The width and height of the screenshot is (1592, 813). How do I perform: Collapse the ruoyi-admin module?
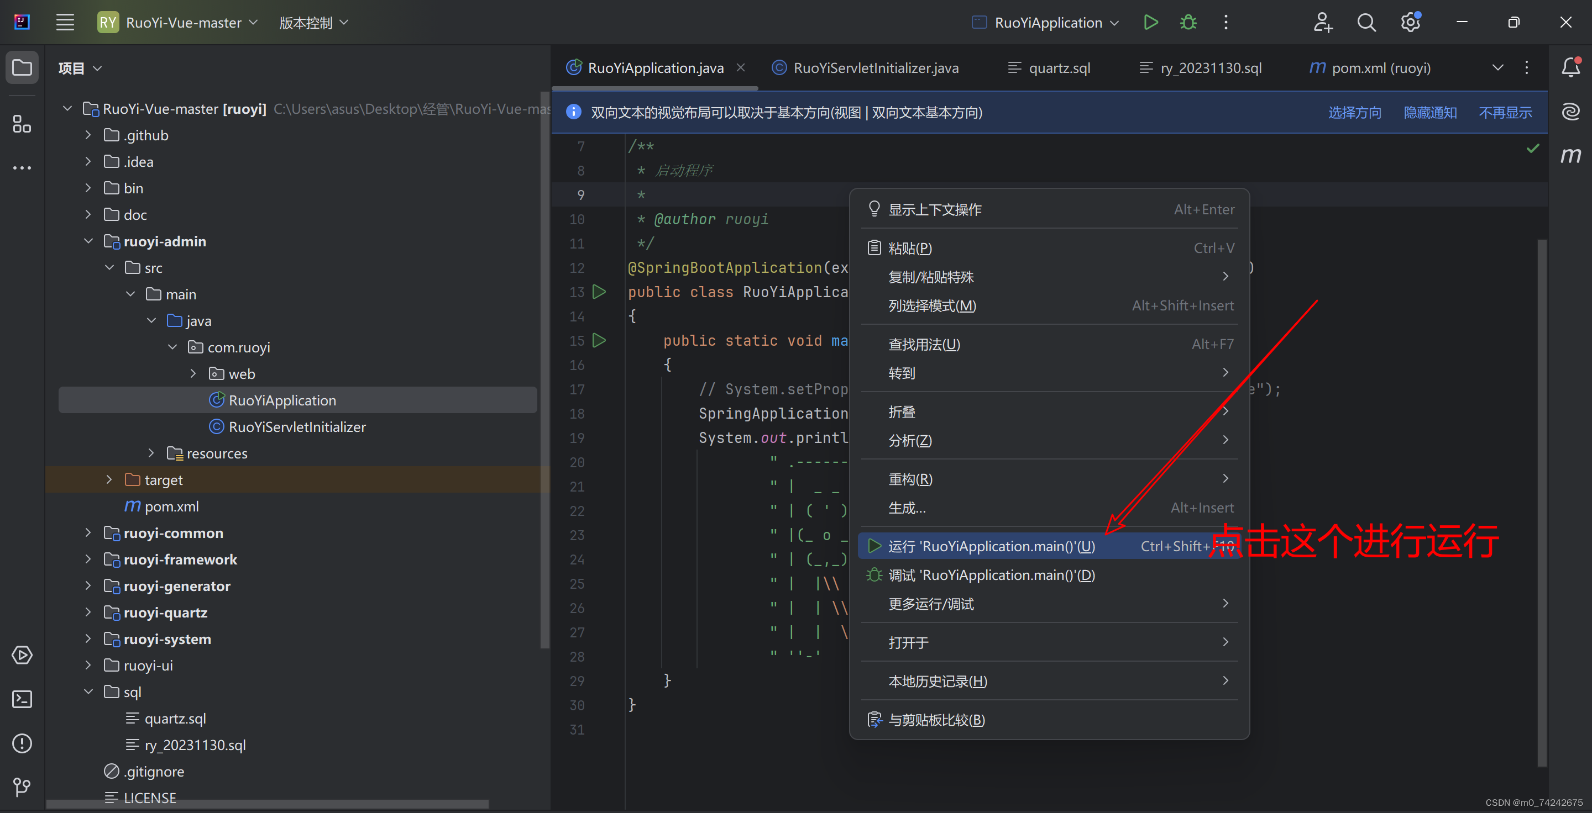[x=88, y=241]
